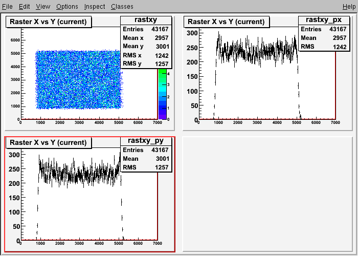Click the rastxy stats box title

click(x=146, y=20)
